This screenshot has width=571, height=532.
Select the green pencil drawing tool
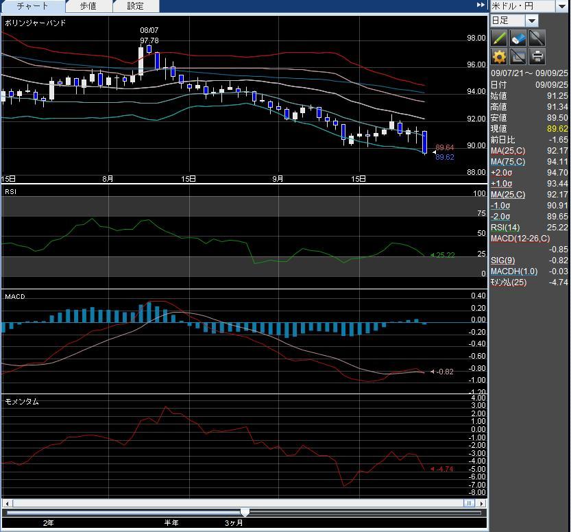click(x=499, y=38)
